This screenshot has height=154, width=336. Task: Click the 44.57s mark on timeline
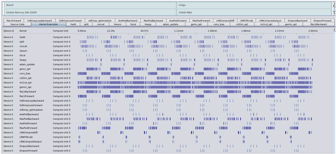click(144, 31)
